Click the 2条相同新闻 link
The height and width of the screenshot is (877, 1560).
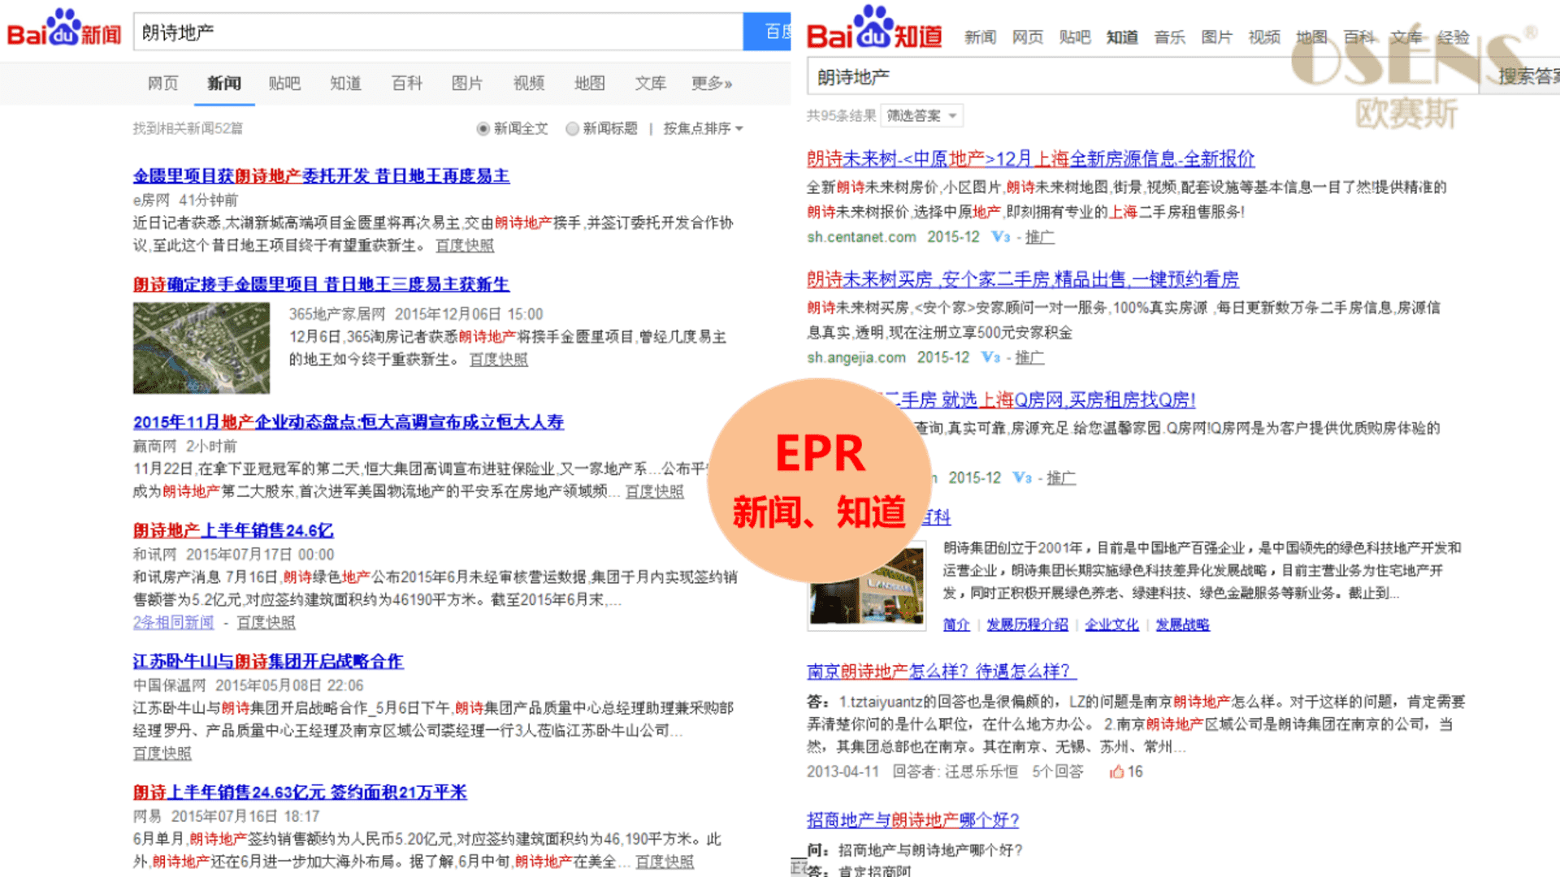pyautogui.click(x=173, y=622)
